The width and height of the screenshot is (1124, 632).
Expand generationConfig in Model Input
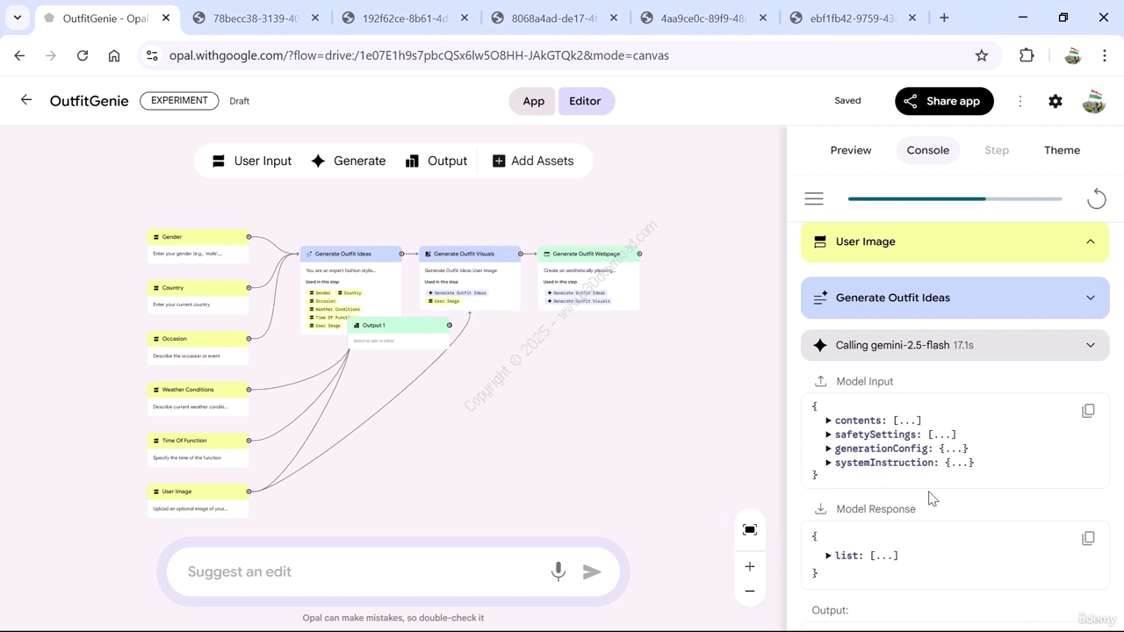point(828,449)
